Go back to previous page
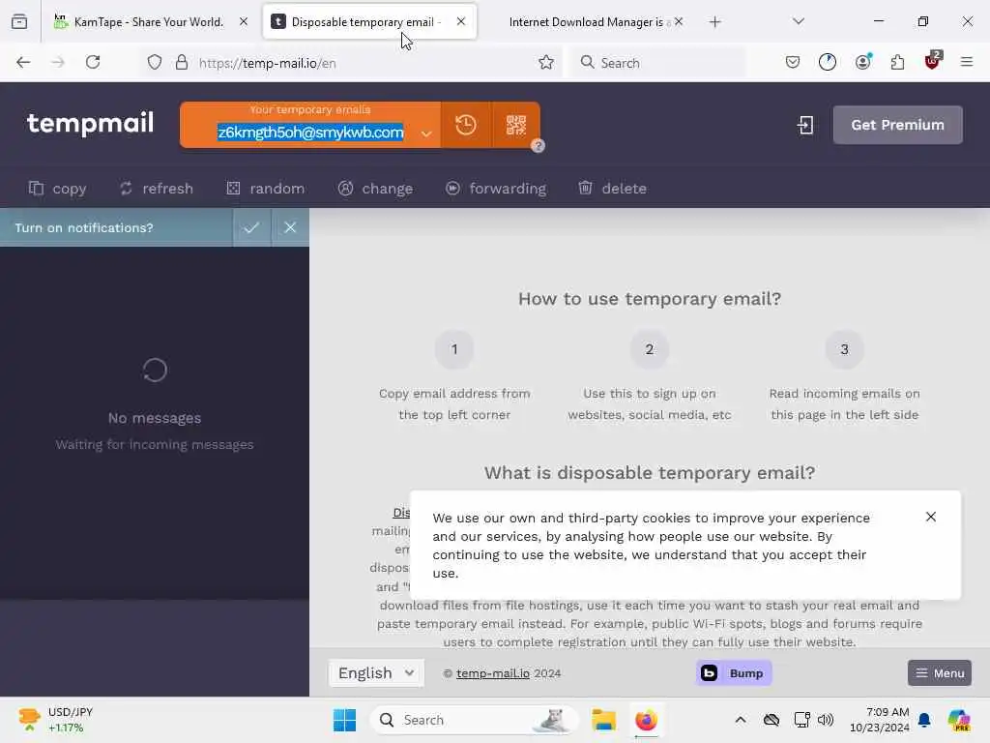 pyautogui.click(x=23, y=62)
